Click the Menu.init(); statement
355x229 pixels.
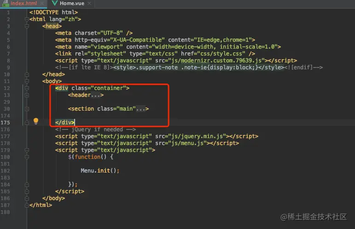point(100,171)
